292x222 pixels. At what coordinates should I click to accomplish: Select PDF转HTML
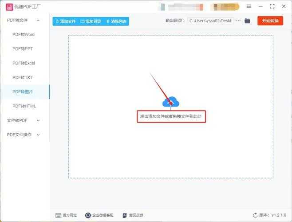click(x=24, y=106)
